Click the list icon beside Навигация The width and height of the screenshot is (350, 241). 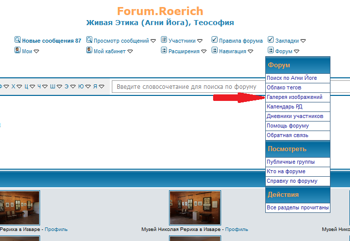coord(215,50)
